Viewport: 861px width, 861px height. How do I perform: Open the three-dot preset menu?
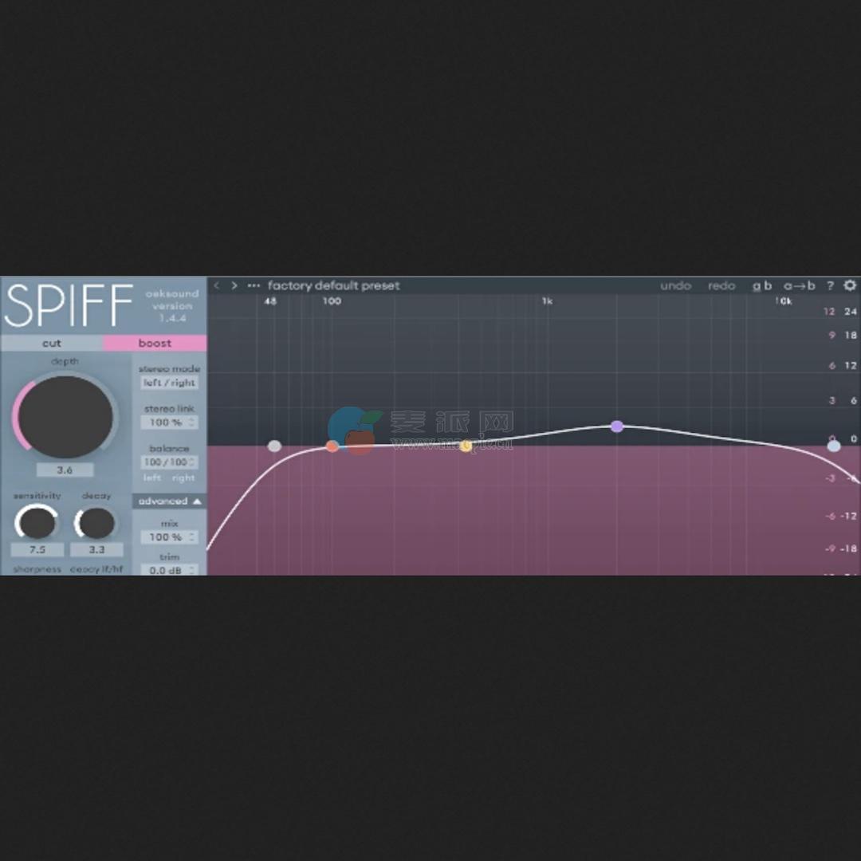click(x=253, y=285)
